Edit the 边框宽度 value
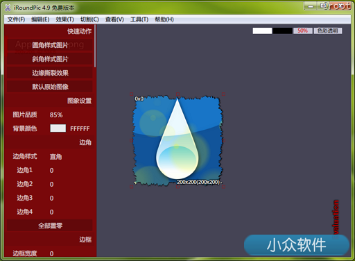Image resolution: width=355 pixels, height=261 pixels. [51, 253]
